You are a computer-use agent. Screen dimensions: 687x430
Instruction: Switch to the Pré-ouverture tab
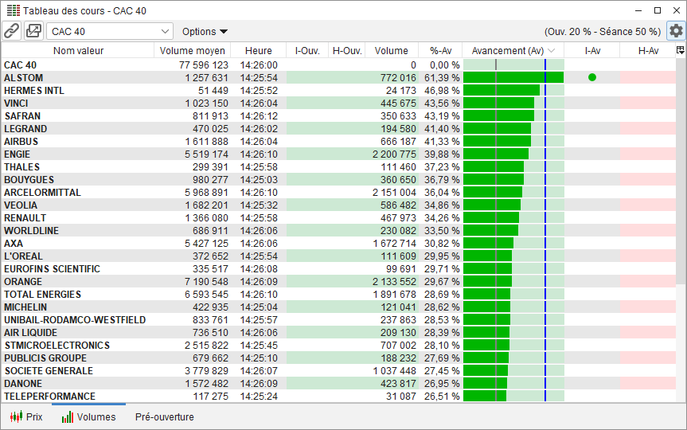point(164,416)
